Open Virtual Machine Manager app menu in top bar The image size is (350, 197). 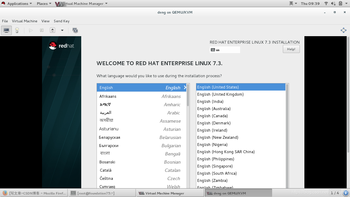[81, 4]
